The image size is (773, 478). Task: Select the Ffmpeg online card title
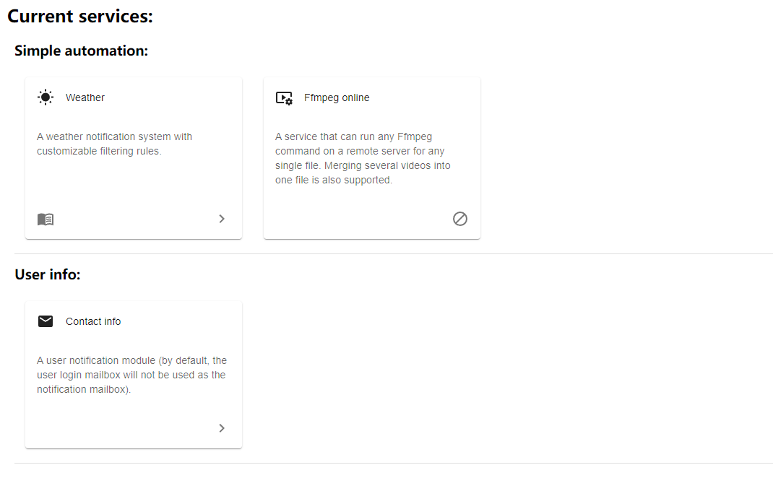[x=337, y=97]
